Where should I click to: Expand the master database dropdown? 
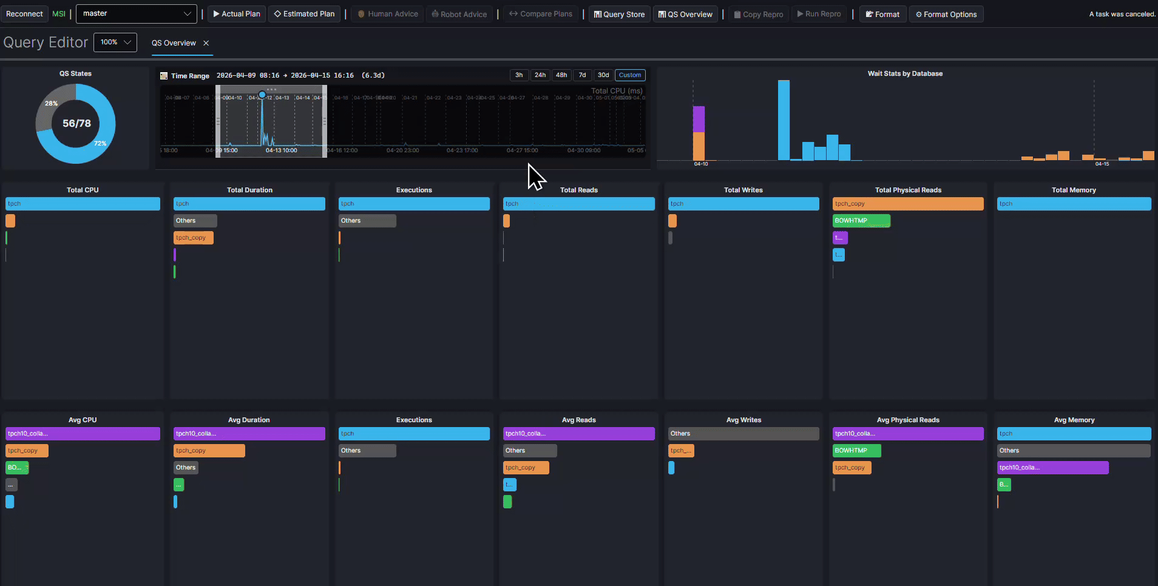pos(137,14)
